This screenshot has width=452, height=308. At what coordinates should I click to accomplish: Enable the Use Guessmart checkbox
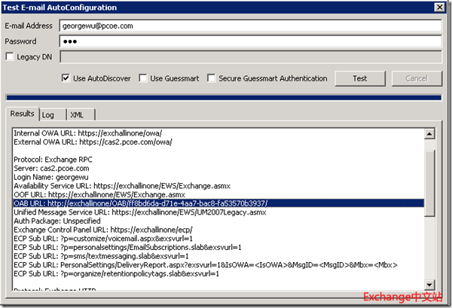(144, 78)
